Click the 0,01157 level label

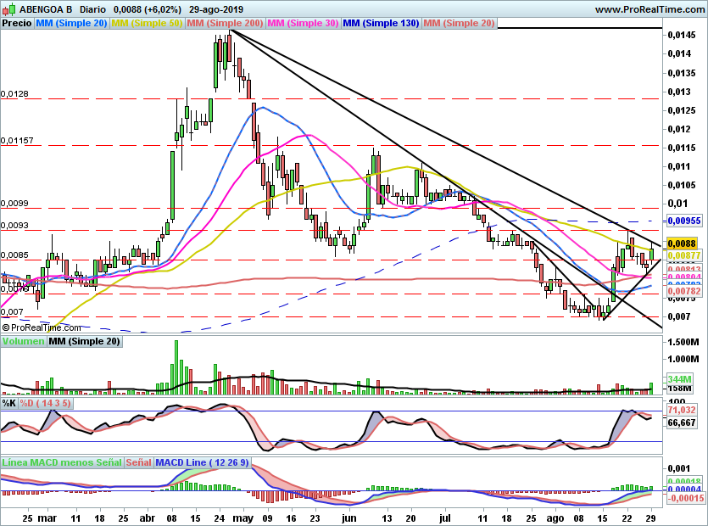17,141
